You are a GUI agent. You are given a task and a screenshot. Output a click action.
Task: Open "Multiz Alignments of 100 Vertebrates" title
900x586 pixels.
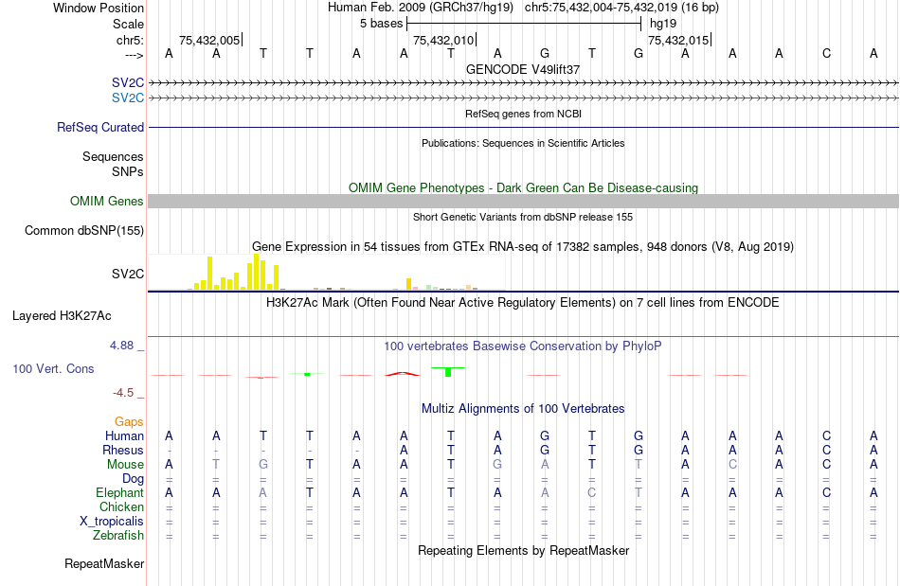(x=523, y=409)
